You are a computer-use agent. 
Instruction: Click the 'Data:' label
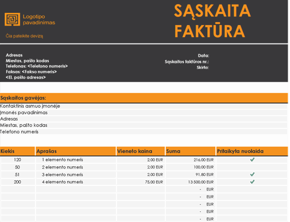point(203,56)
